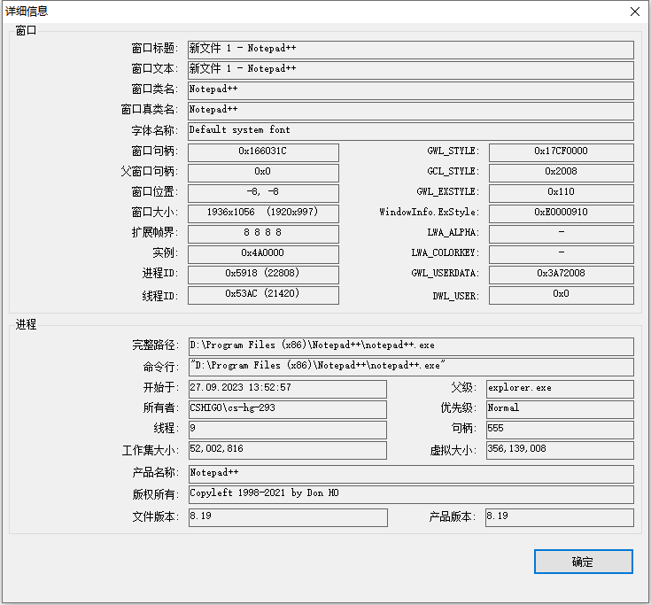Click the 开始于 date field

(x=288, y=389)
